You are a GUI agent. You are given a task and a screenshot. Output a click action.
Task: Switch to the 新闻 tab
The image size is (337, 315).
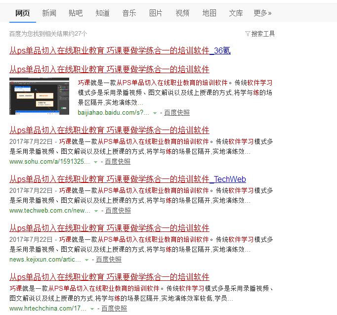[x=49, y=13]
